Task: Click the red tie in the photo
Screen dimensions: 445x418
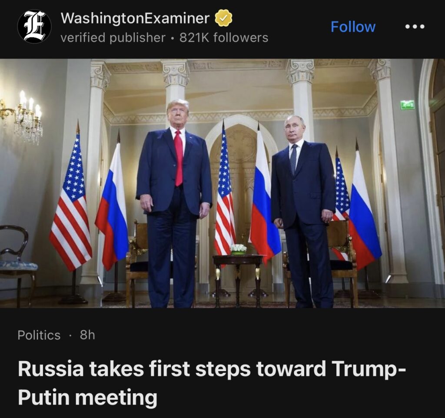Action: point(179,158)
